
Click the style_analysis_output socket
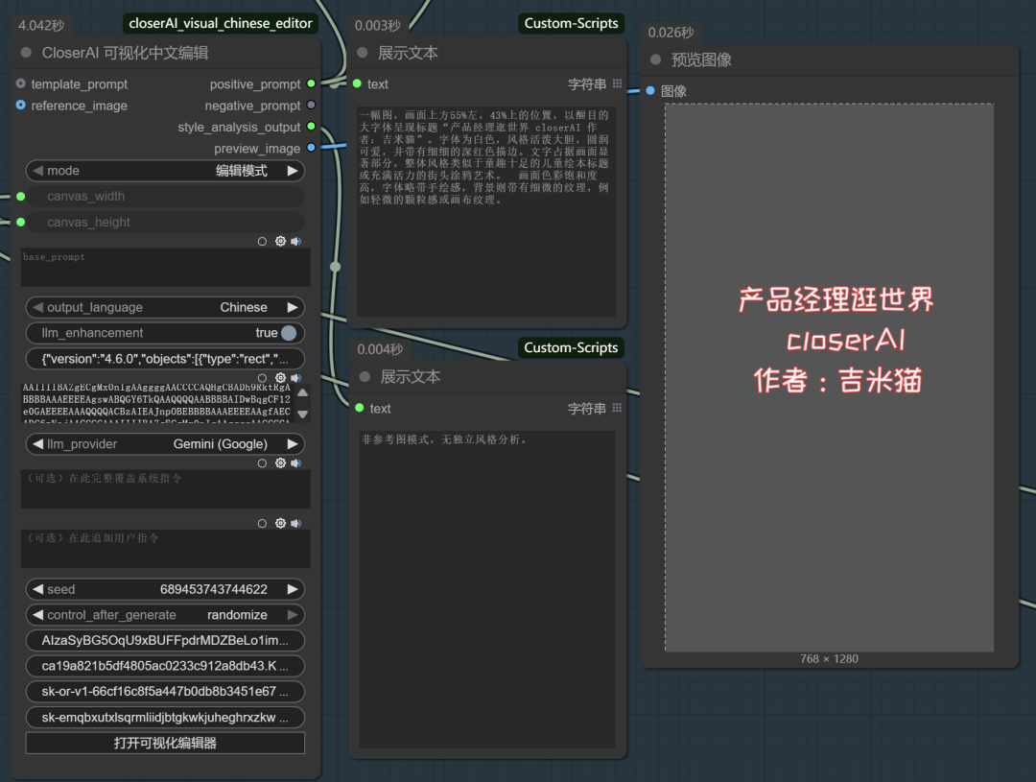311,127
